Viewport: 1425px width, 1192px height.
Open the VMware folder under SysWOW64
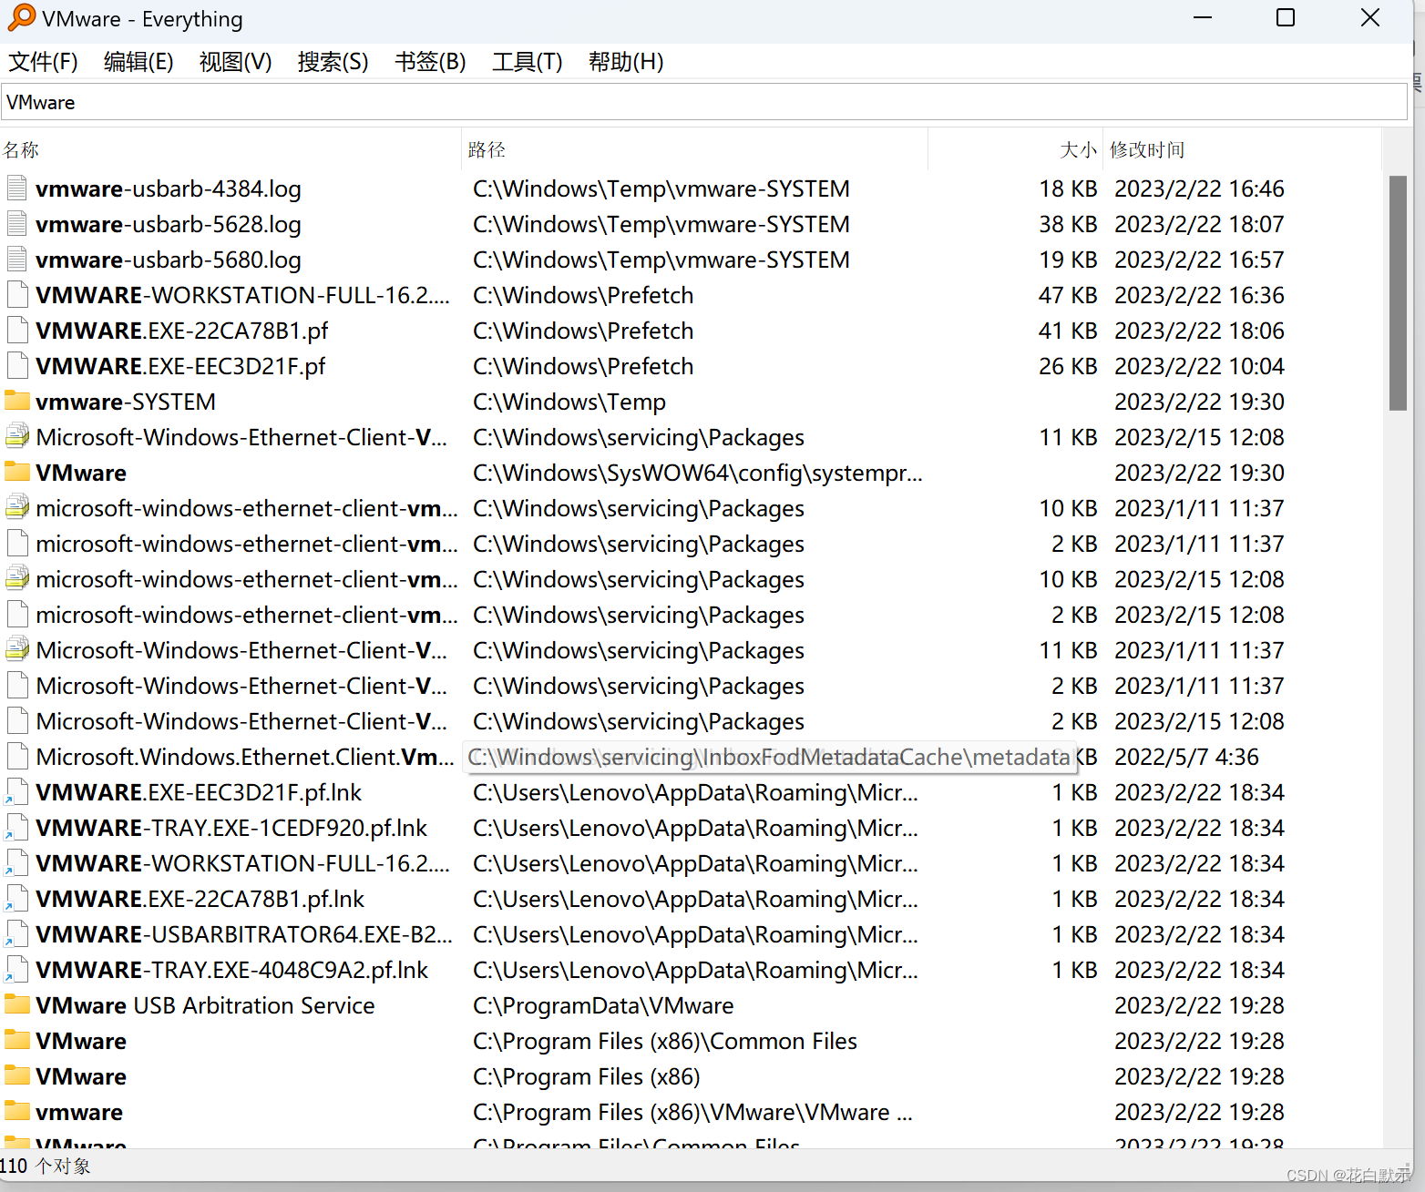[x=16, y=472]
